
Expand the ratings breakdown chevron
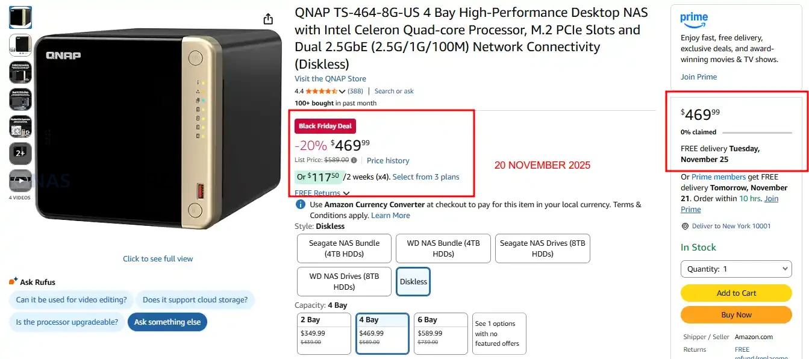(x=342, y=92)
